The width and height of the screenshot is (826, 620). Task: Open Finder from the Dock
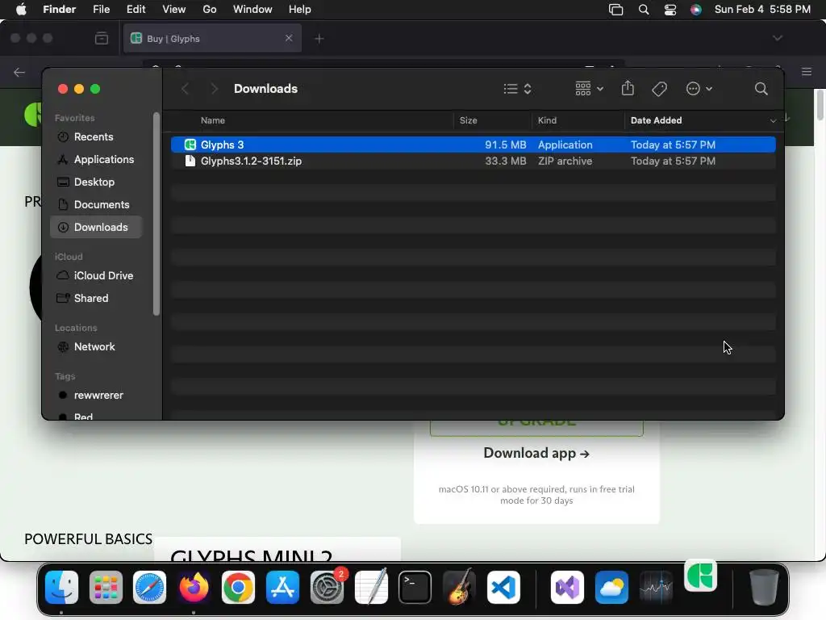pyautogui.click(x=61, y=588)
